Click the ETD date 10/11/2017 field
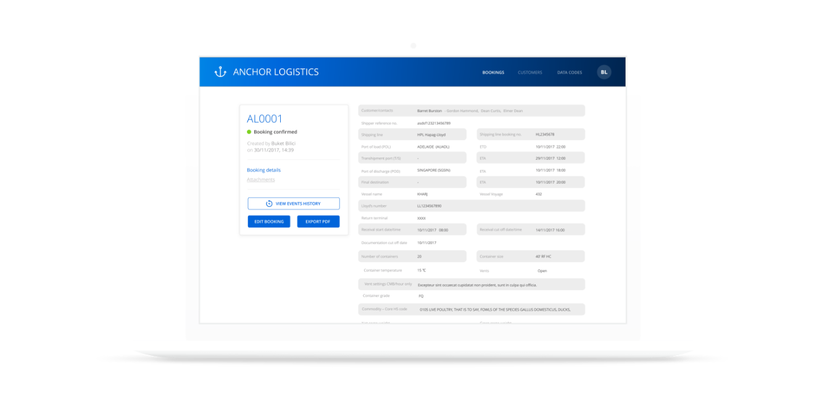Screen dimensions: 827x411 click(x=546, y=146)
